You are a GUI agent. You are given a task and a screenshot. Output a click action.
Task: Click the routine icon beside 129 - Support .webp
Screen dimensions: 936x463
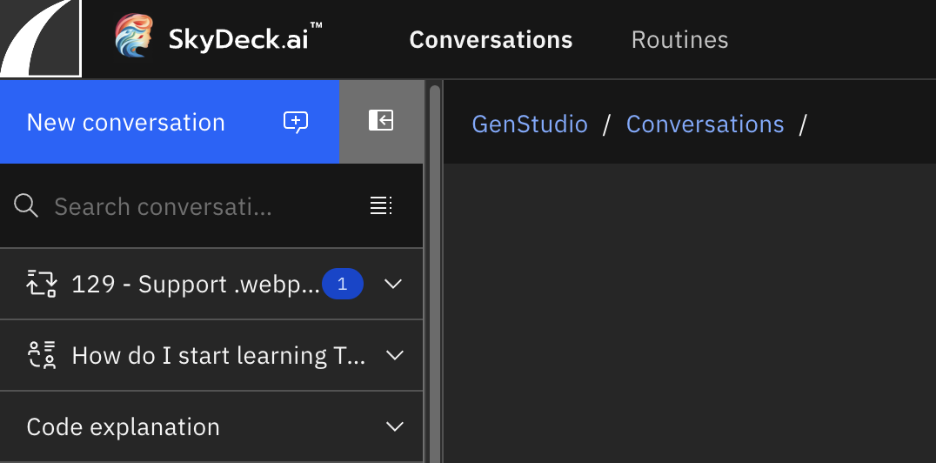coord(42,284)
